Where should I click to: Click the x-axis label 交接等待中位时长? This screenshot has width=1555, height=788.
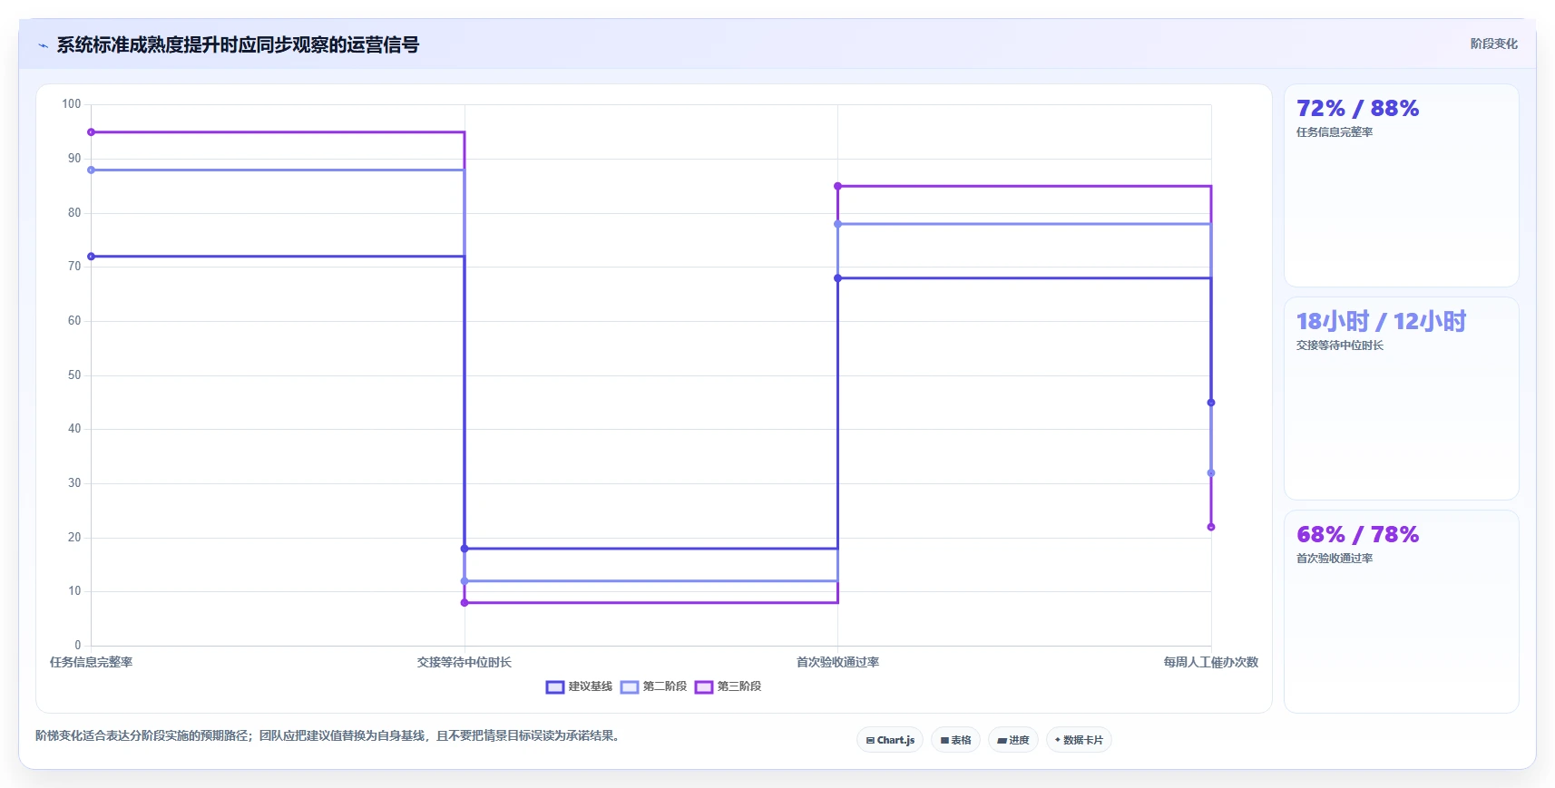tap(465, 663)
